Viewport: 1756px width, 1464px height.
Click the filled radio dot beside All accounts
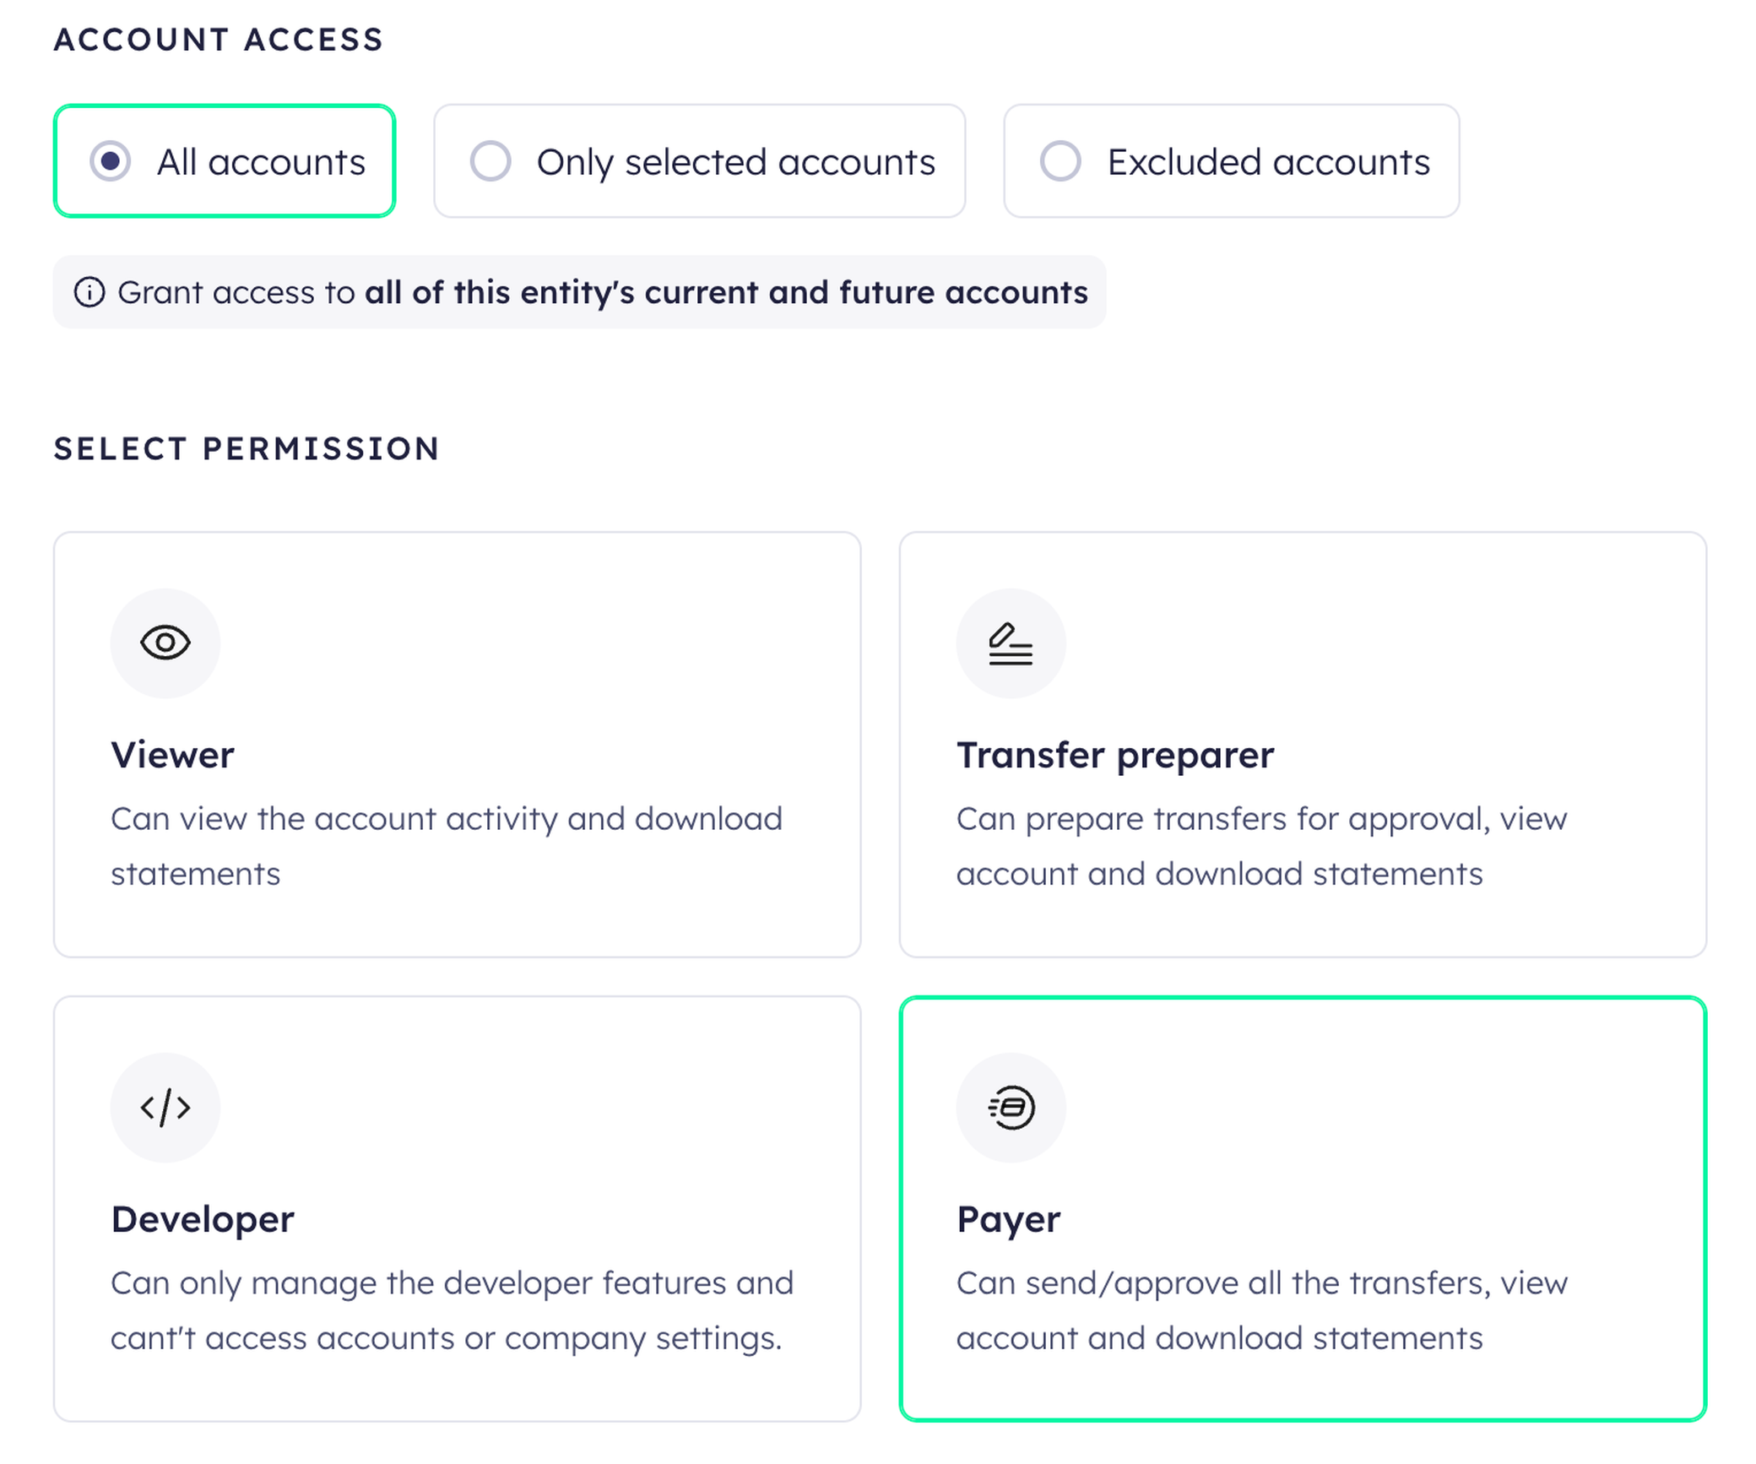coord(111,160)
